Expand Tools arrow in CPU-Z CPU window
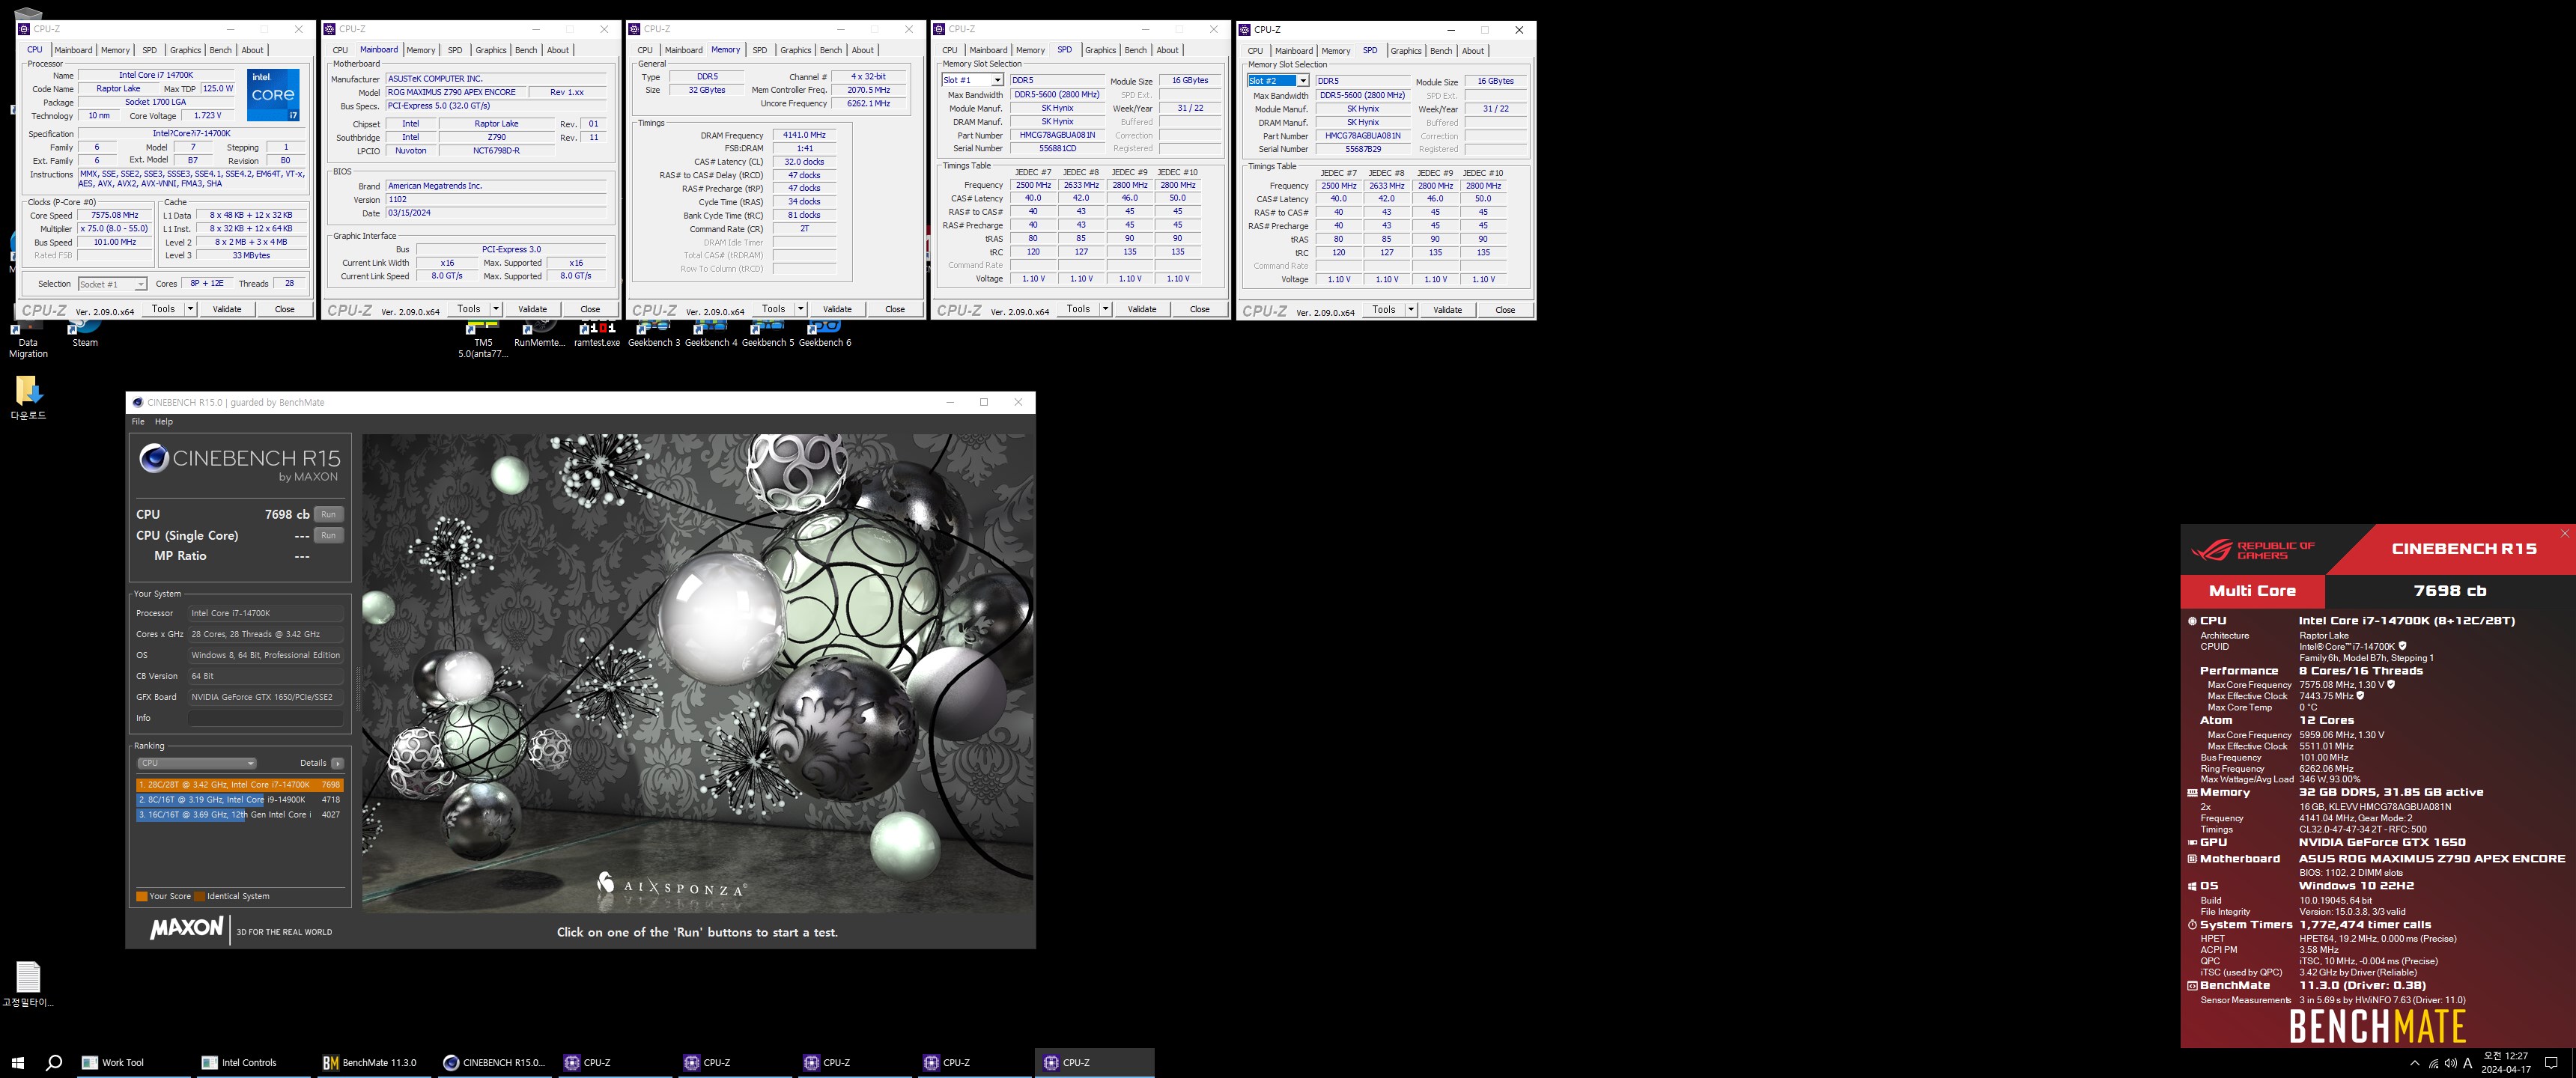This screenshot has width=2576, height=1078. (x=190, y=309)
